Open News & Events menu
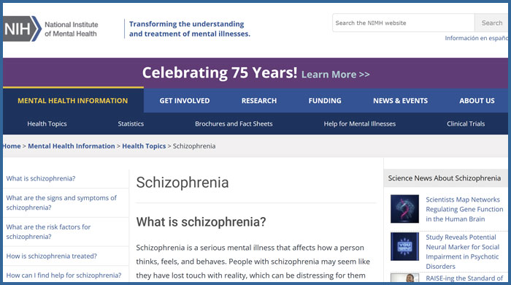Viewport: 511px width, 285px height. 400,101
